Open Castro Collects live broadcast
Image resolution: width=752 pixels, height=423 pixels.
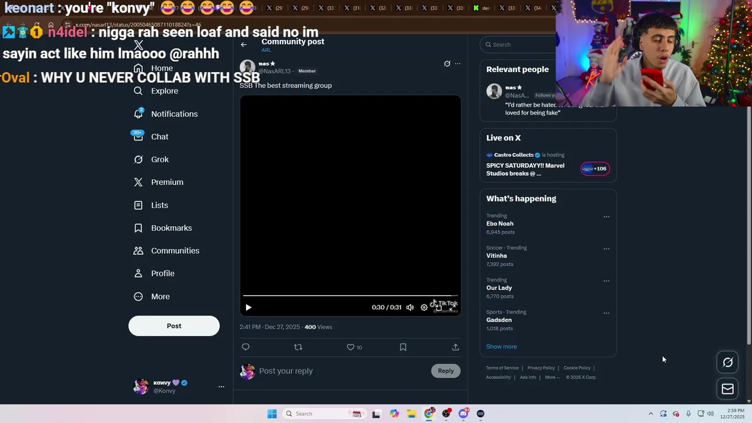point(525,166)
